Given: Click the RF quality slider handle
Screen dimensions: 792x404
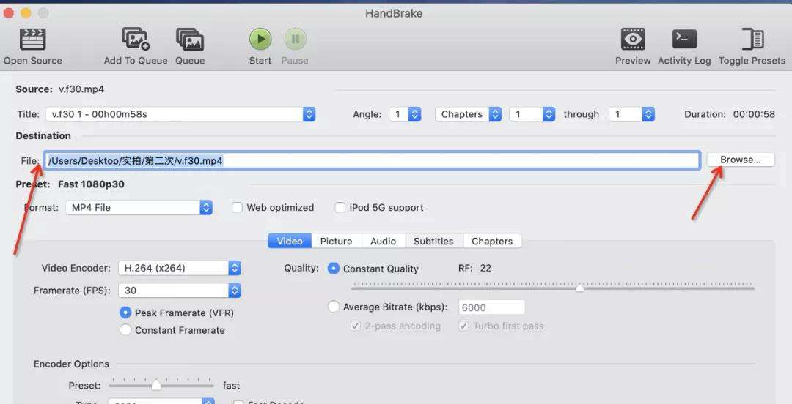Looking at the screenshot, I should click(580, 288).
